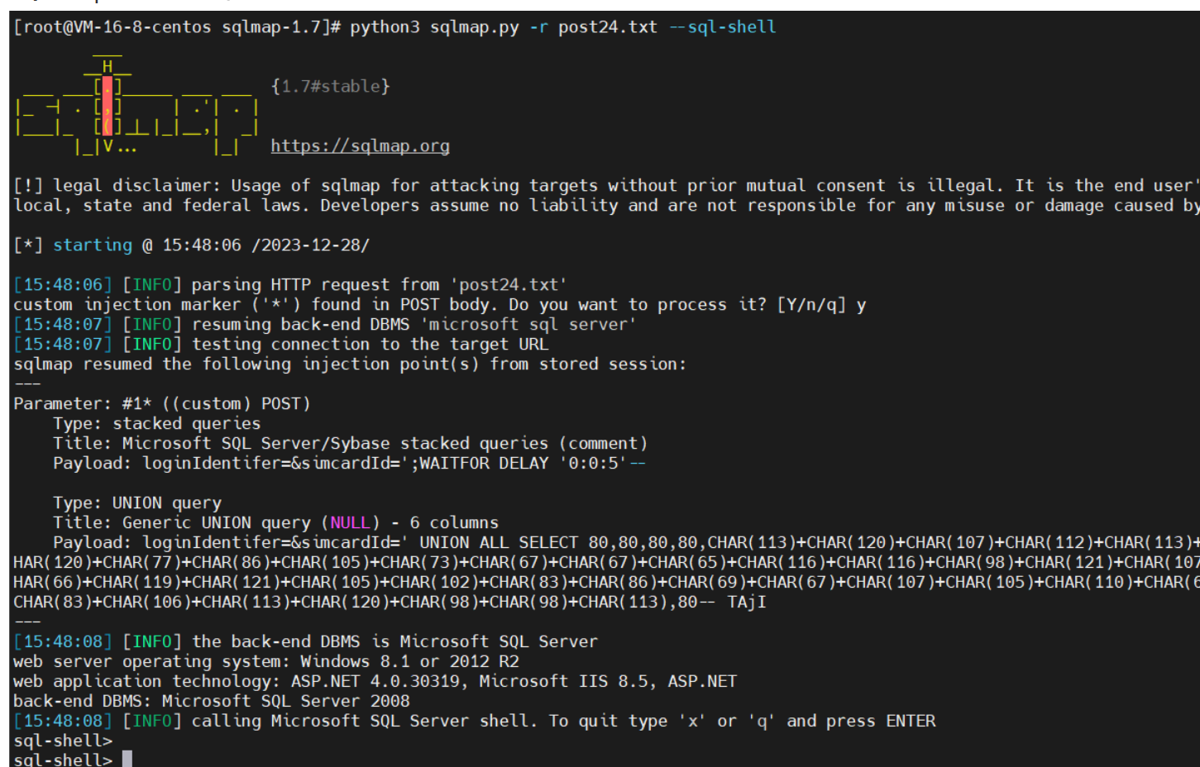Click the payload ending in 'TAjI'
The image size is (1200, 767).
[390, 603]
